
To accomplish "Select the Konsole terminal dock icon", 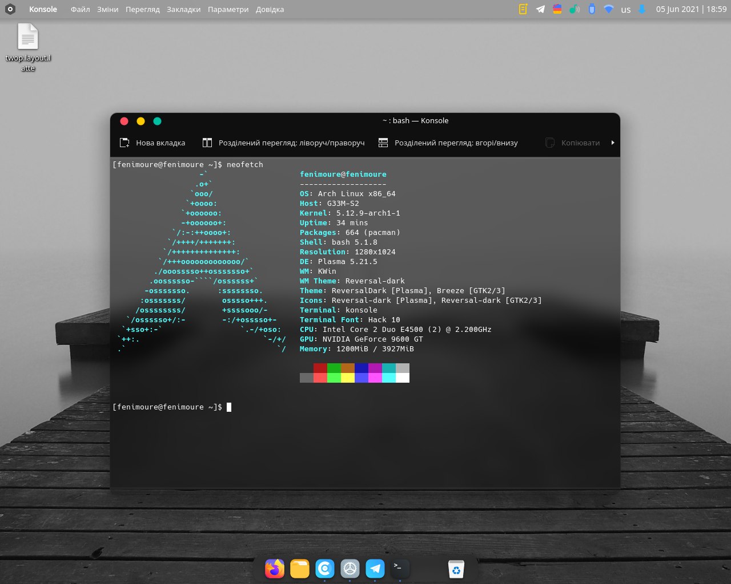I will pos(400,568).
